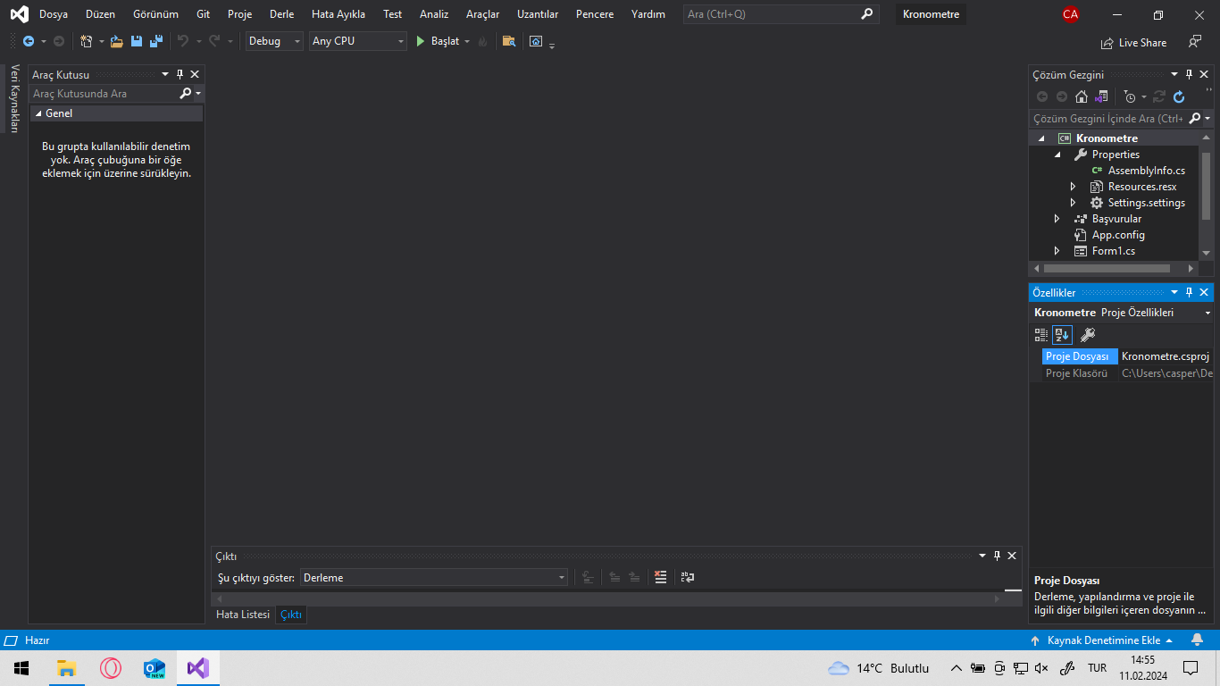
Task: Click the Araç Kutusu search magnifier icon
Action: tap(186, 93)
